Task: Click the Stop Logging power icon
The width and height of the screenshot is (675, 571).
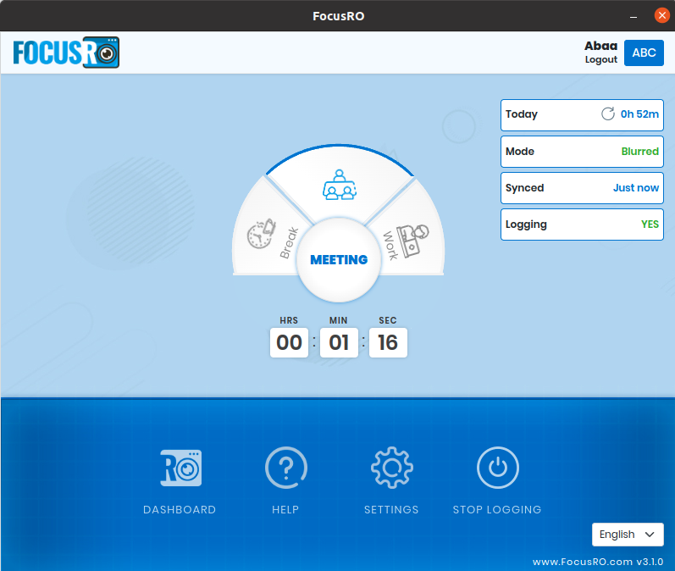Action: point(498,468)
